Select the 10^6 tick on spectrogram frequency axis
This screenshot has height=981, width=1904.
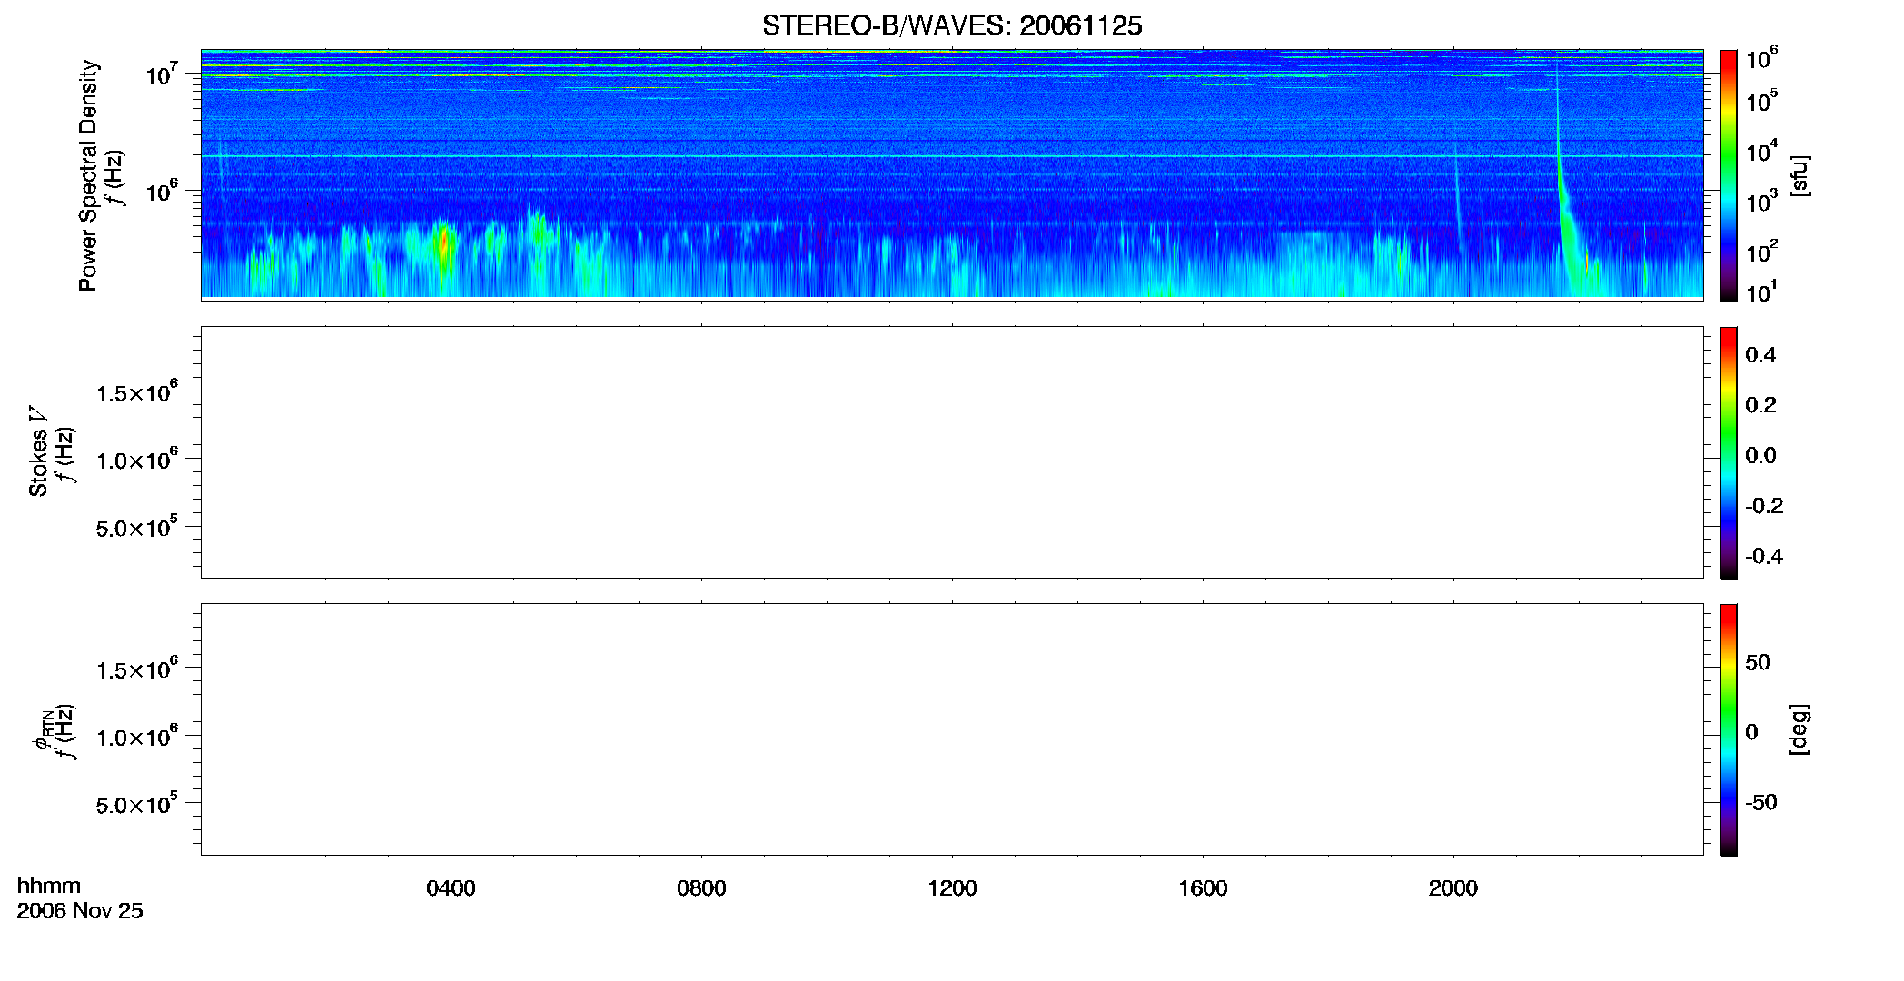[163, 191]
